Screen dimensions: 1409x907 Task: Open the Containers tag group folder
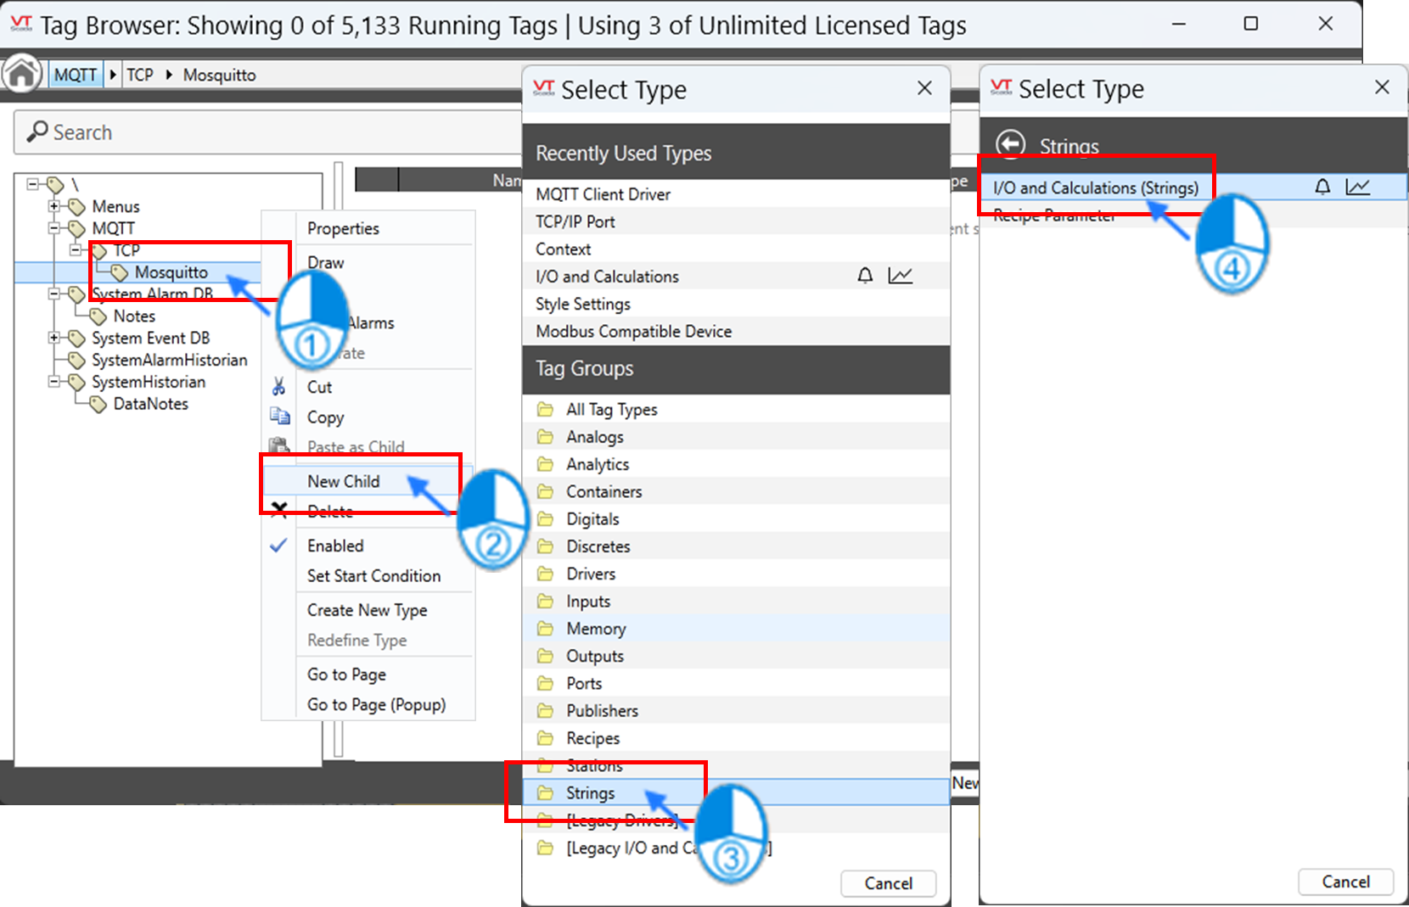[x=546, y=491]
